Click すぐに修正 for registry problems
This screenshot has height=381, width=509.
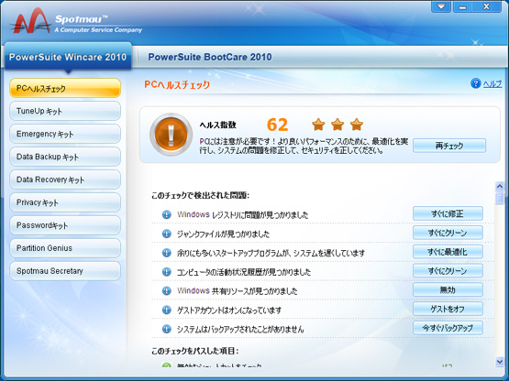point(448,213)
